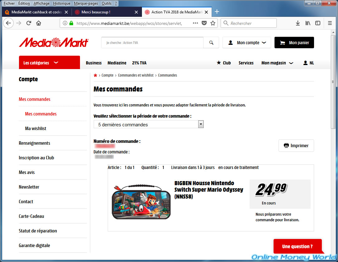Click the green secure connection padlock
This screenshot has width=338, height=262.
tap(71, 23)
